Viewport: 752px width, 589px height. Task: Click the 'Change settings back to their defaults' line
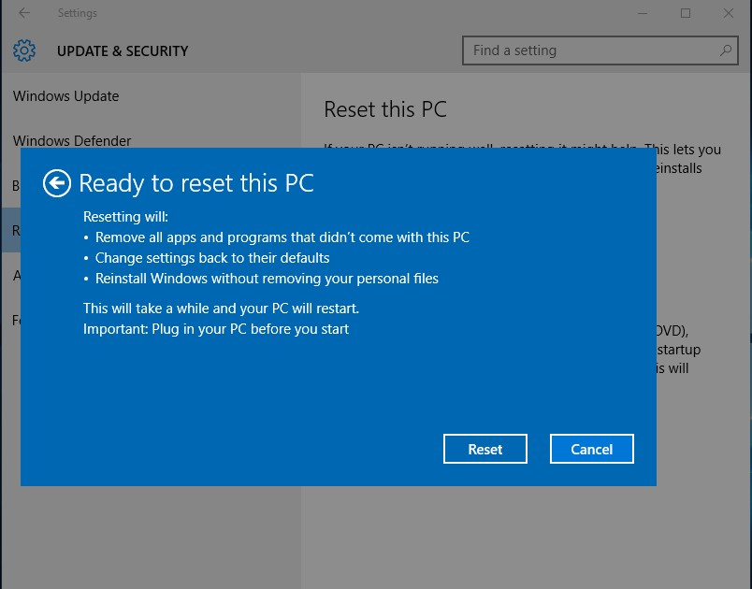[212, 257]
